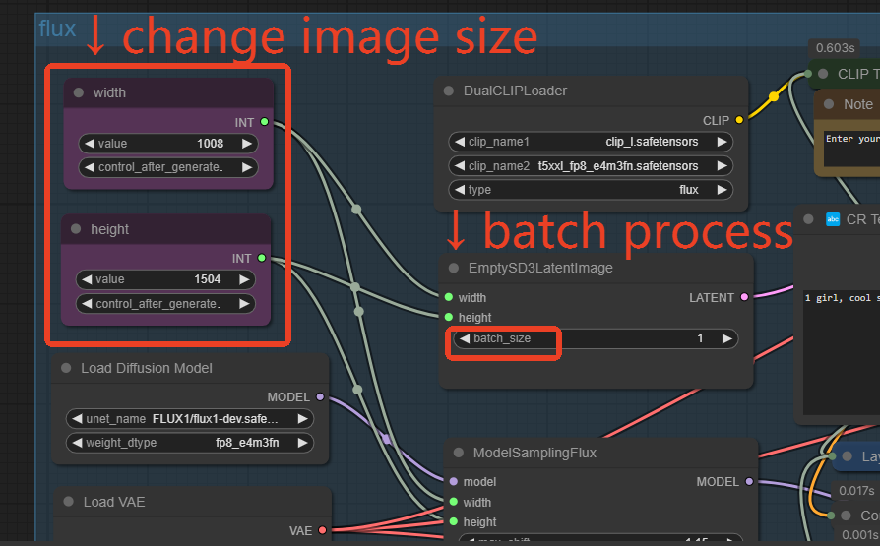The width and height of the screenshot is (880, 546).
Task: Collapse the height node using its dot
Action: pos(76,229)
